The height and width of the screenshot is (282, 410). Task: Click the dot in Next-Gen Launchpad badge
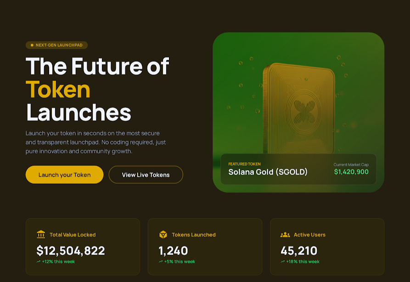coord(32,45)
